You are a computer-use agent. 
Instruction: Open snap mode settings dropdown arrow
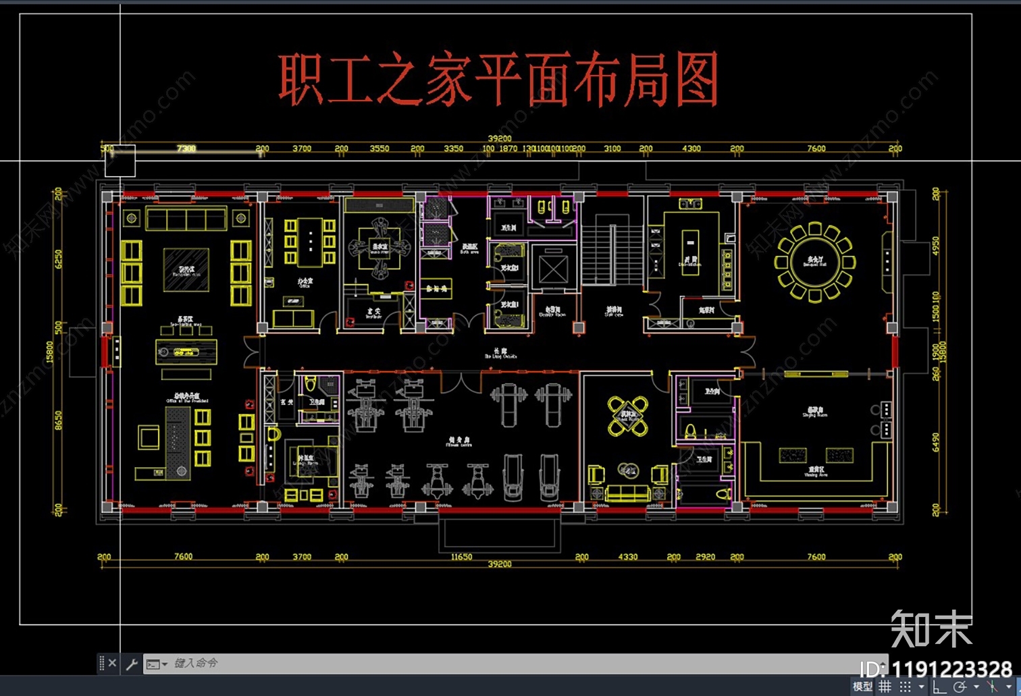click(x=921, y=687)
